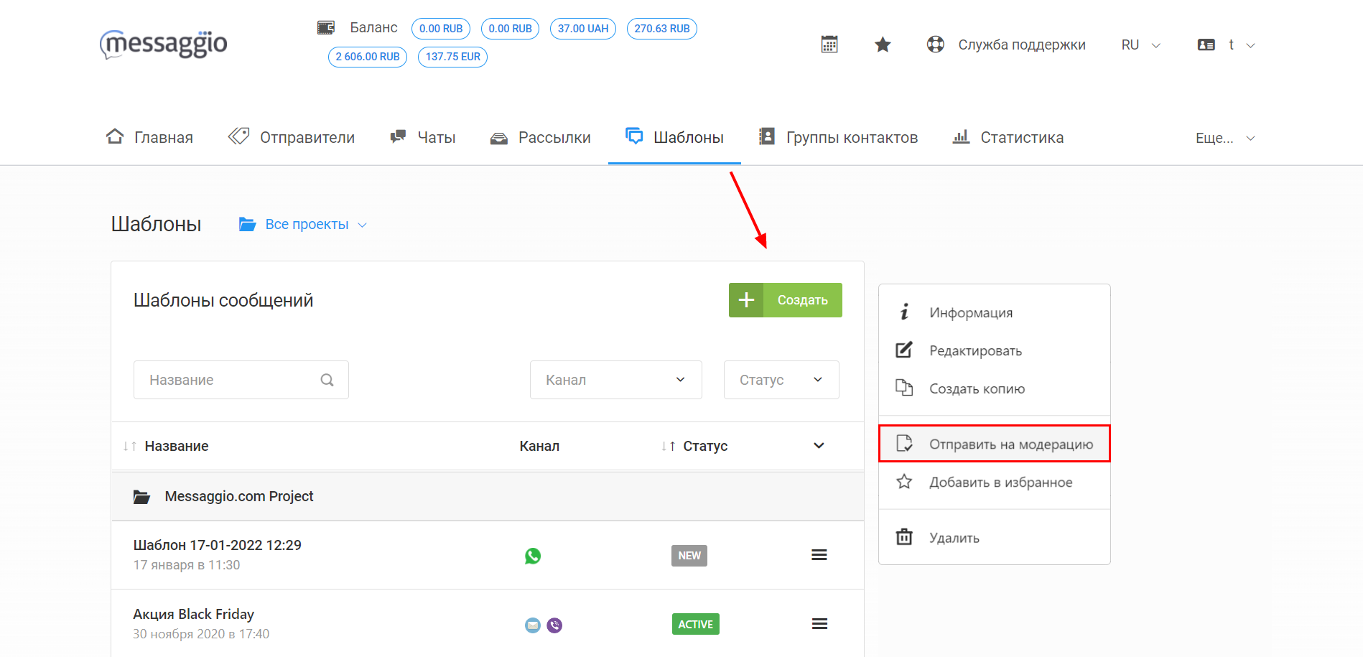1363x657 pixels.
Task: Click the Баланс label
Action: [373, 27]
